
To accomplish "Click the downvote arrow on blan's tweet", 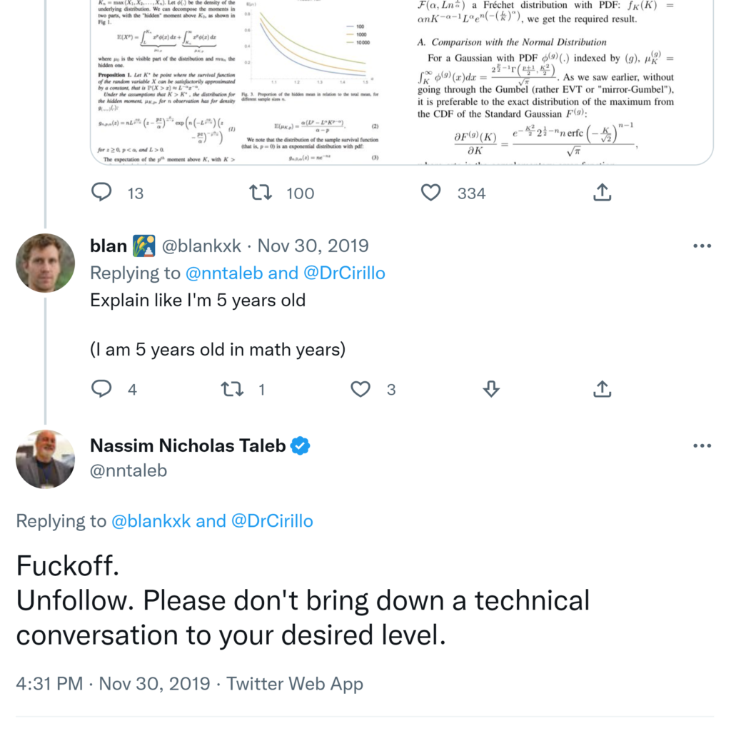I will [x=490, y=388].
